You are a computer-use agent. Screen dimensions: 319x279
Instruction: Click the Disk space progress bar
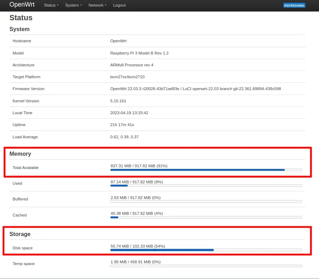pos(206,250)
